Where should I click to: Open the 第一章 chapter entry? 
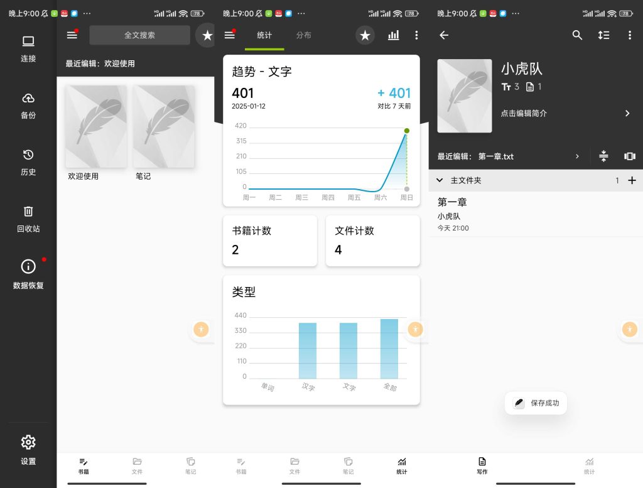[536, 214]
